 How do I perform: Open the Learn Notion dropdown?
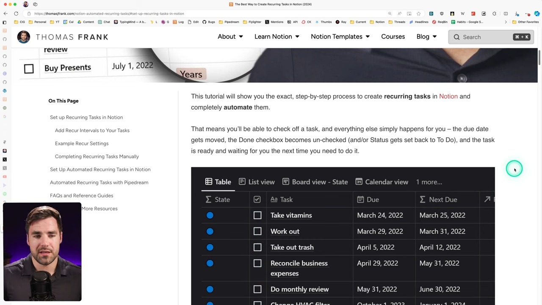point(277,37)
